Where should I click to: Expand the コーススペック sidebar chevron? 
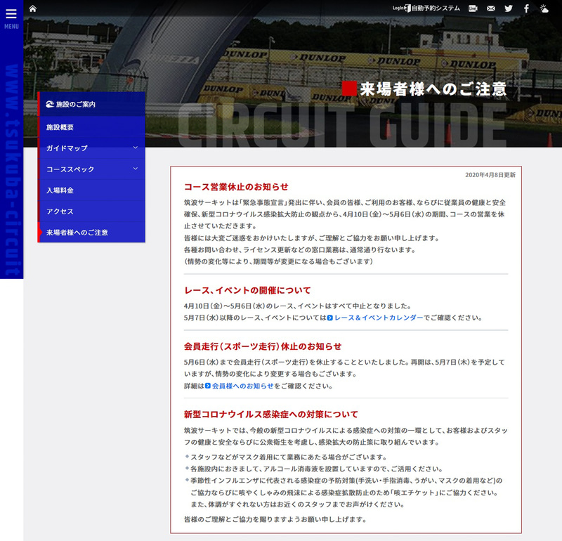[x=136, y=169]
